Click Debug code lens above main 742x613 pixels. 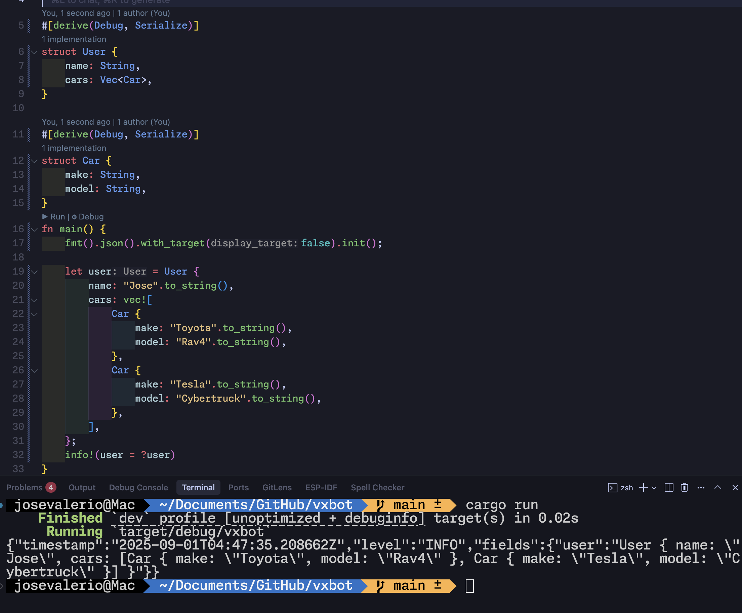click(x=88, y=216)
